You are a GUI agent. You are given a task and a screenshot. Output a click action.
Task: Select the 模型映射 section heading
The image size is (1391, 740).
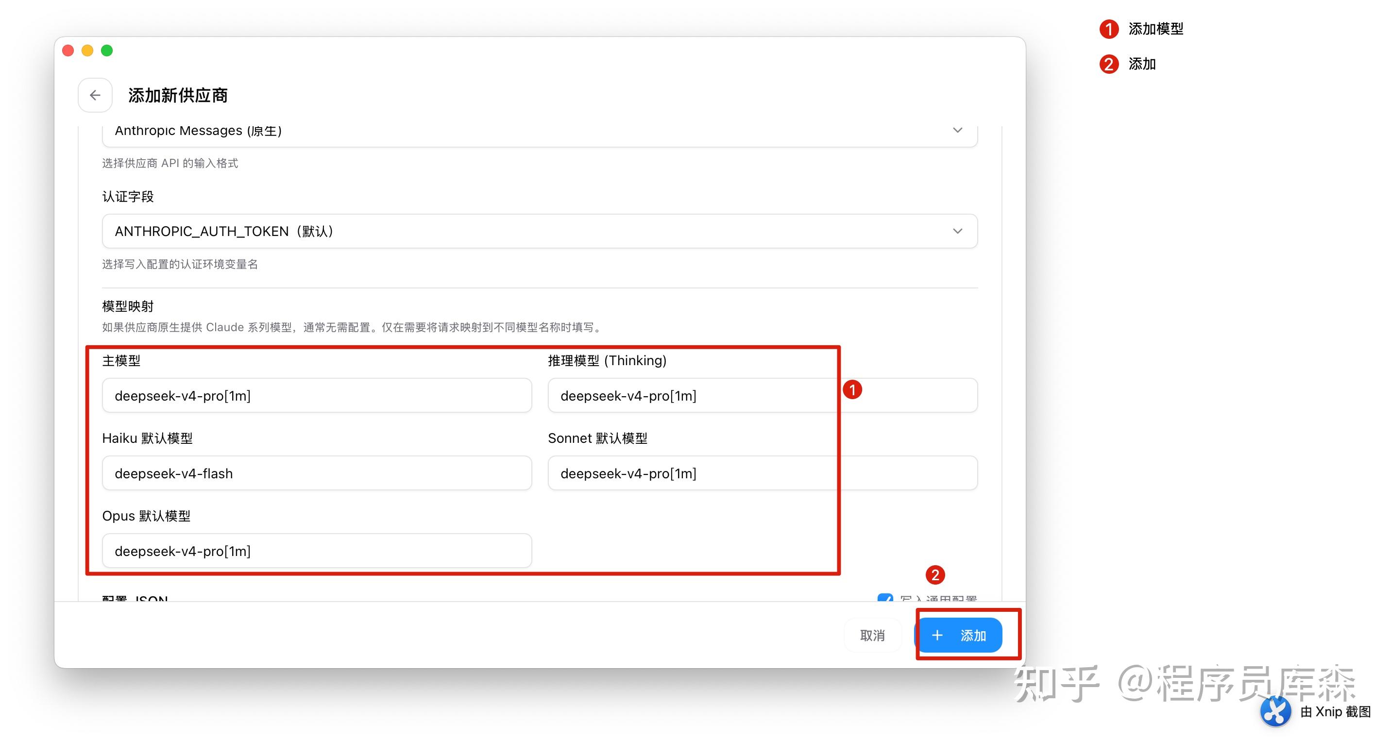point(128,306)
